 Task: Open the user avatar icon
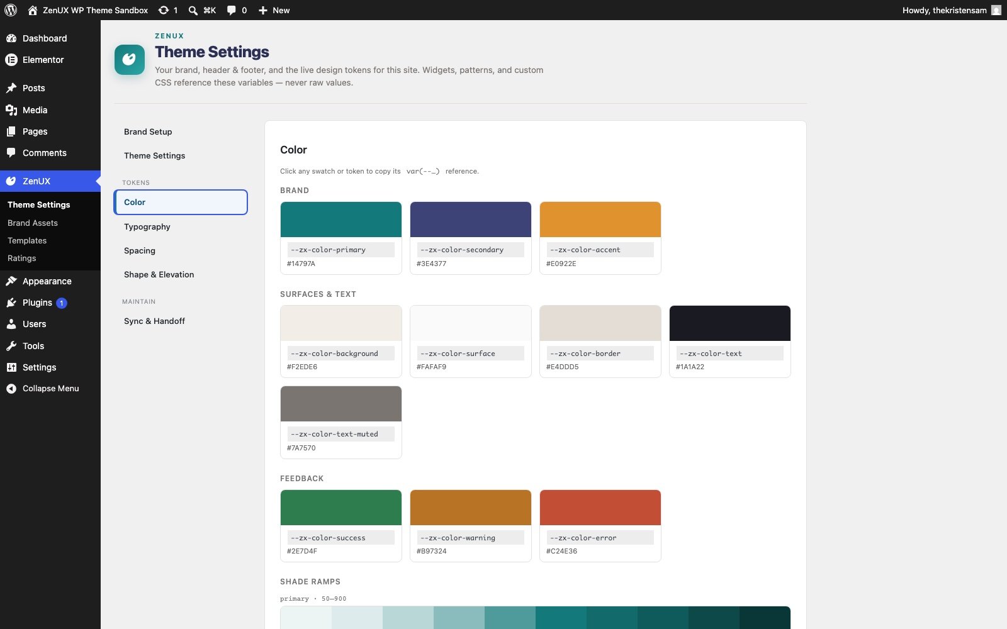996,10
